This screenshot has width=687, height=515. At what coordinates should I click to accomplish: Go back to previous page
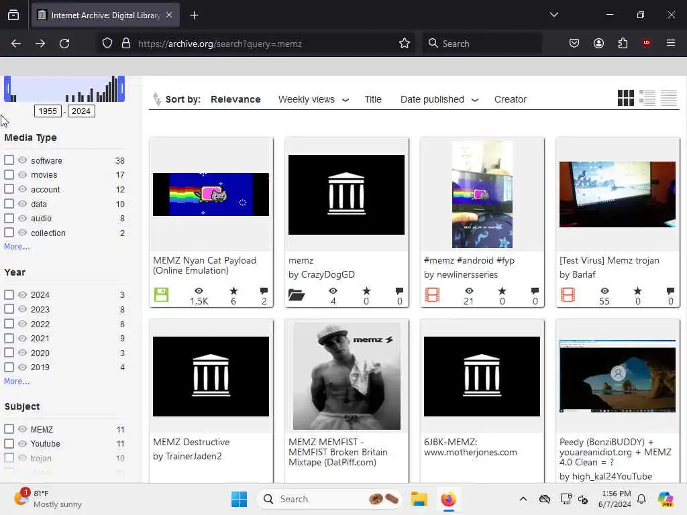point(16,44)
